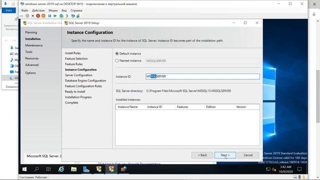
Task: Open the Действие menu
Action: tap(38, 10)
